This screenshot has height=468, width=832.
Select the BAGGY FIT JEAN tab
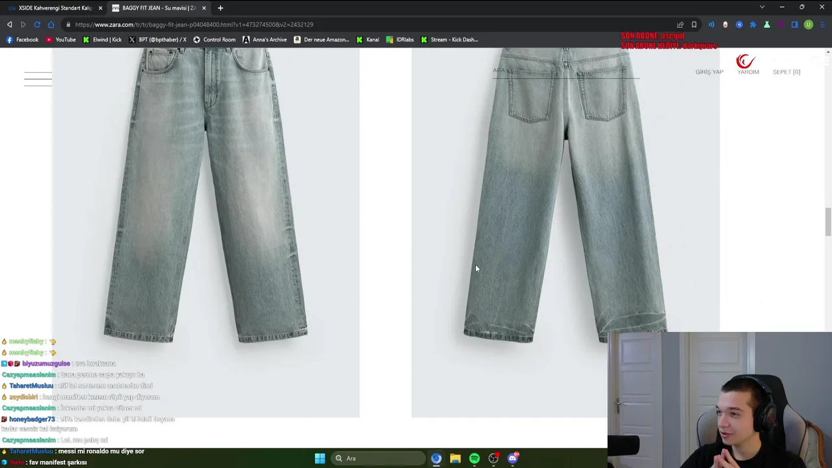point(159,8)
